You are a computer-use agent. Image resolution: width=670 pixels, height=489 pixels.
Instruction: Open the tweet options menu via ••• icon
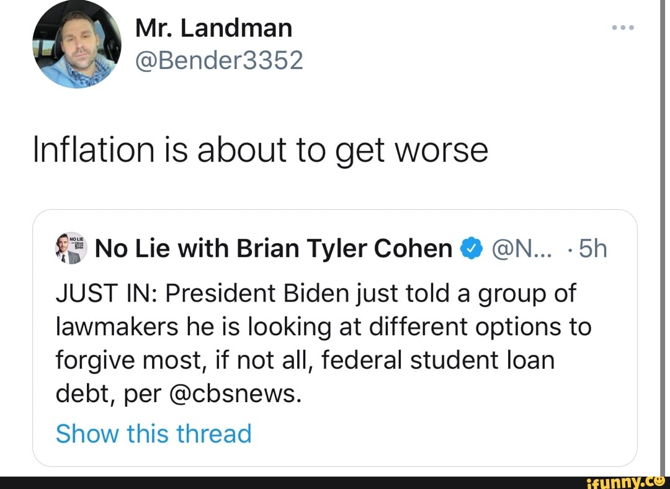pos(623,27)
